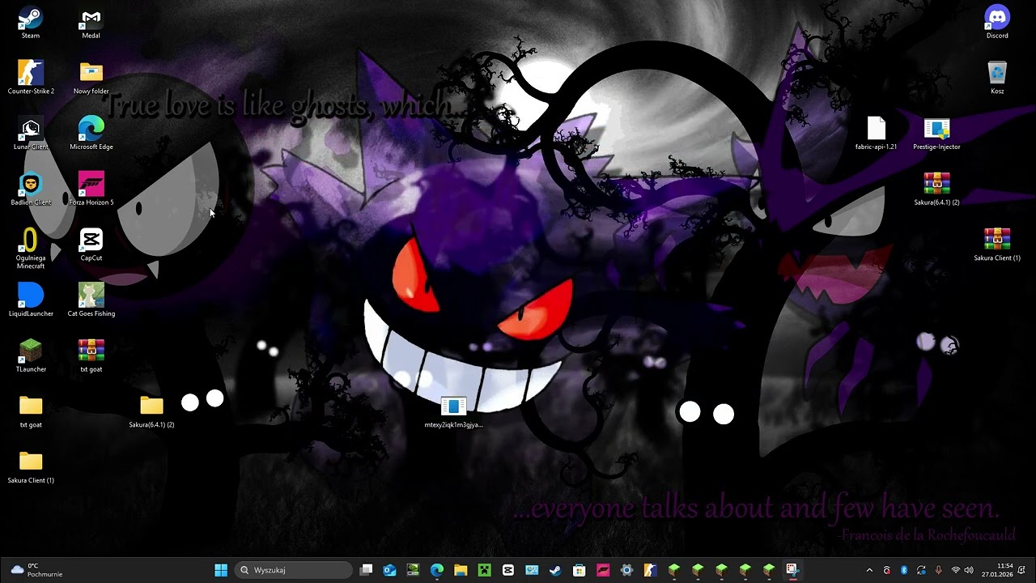
Task: Select the fabric-api-1.21 file
Action: (x=877, y=134)
